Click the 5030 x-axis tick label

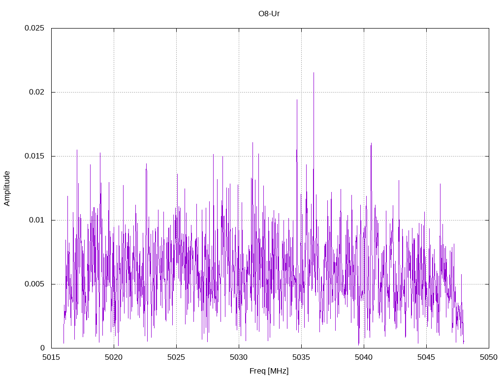coord(239,357)
